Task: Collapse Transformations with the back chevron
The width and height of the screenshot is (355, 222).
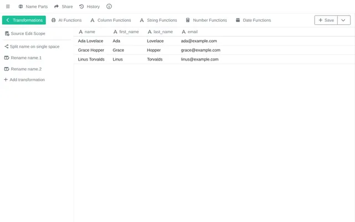Action: [x=7, y=20]
